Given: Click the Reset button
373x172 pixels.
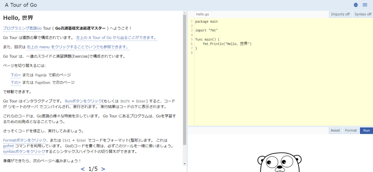Looking at the screenshot, I should click(x=335, y=131).
